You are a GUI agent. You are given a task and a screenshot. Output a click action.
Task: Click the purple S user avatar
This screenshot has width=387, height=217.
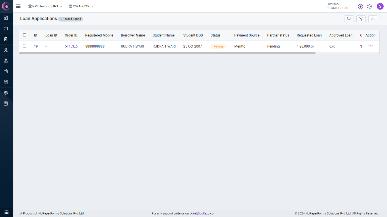point(380,7)
